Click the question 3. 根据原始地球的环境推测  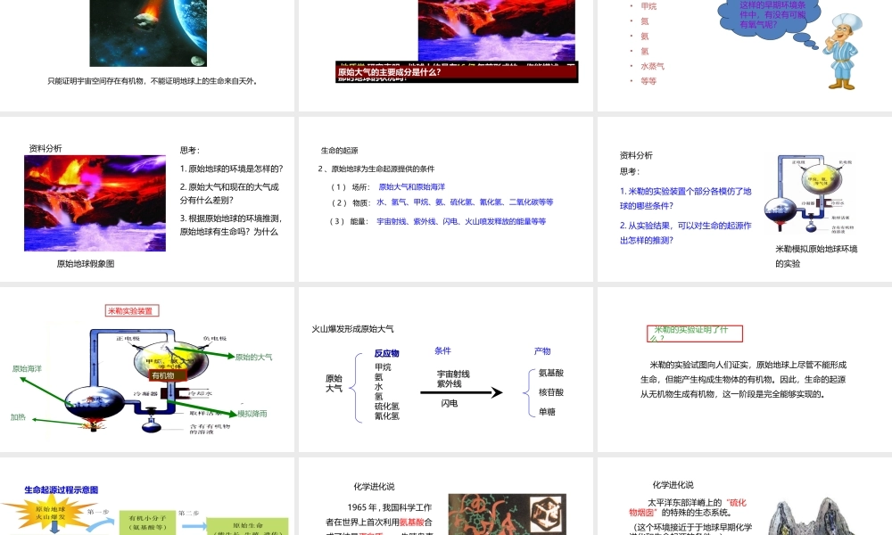click(x=231, y=225)
